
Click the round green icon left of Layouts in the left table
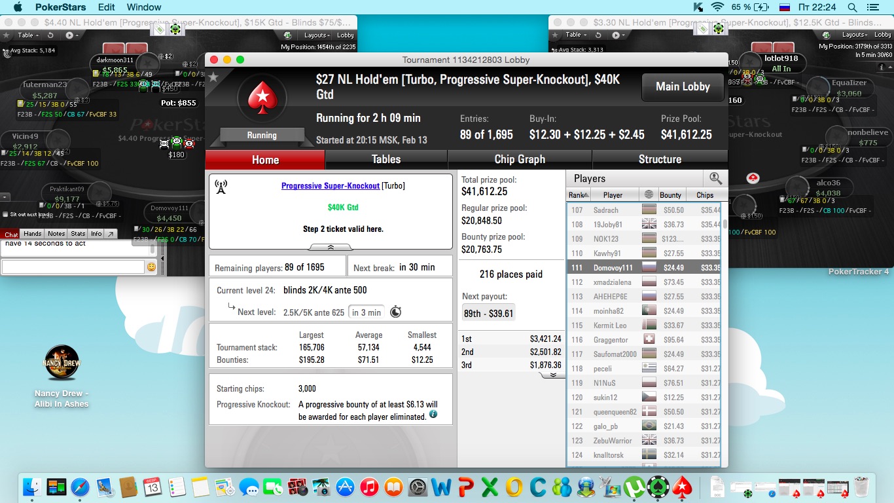click(x=287, y=35)
